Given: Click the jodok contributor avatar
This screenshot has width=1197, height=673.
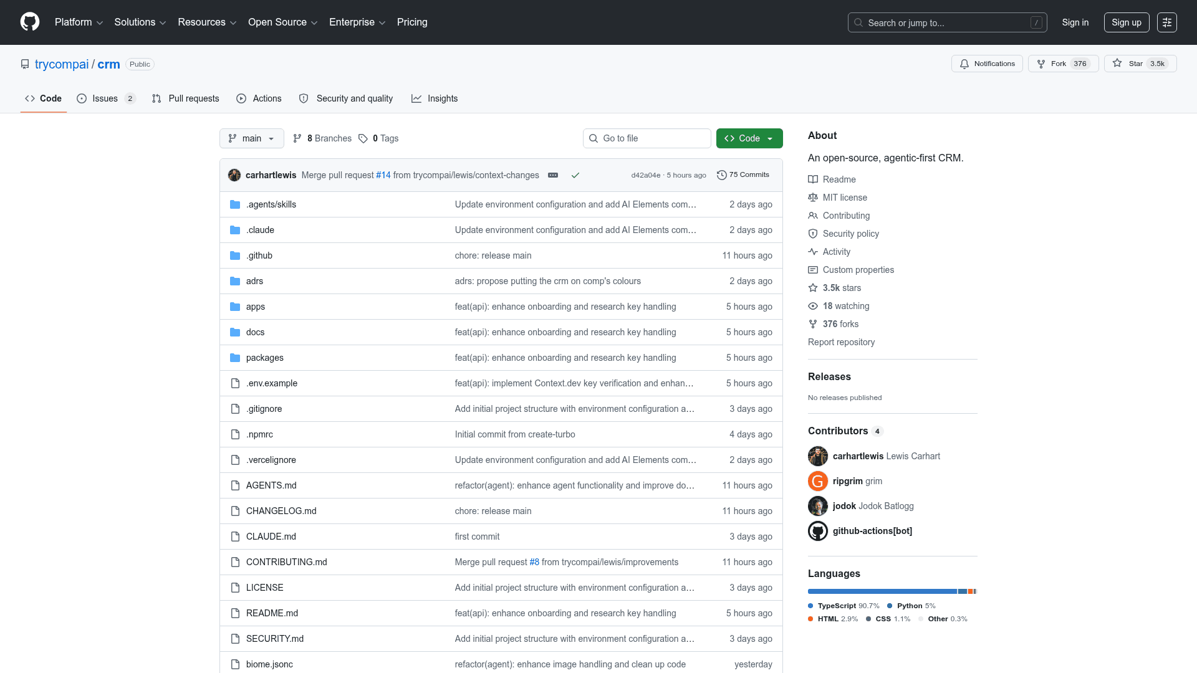Looking at the screenshot, I should pos(818,506).
